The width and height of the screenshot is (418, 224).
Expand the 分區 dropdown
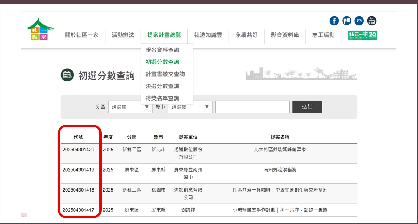point(130,107)
